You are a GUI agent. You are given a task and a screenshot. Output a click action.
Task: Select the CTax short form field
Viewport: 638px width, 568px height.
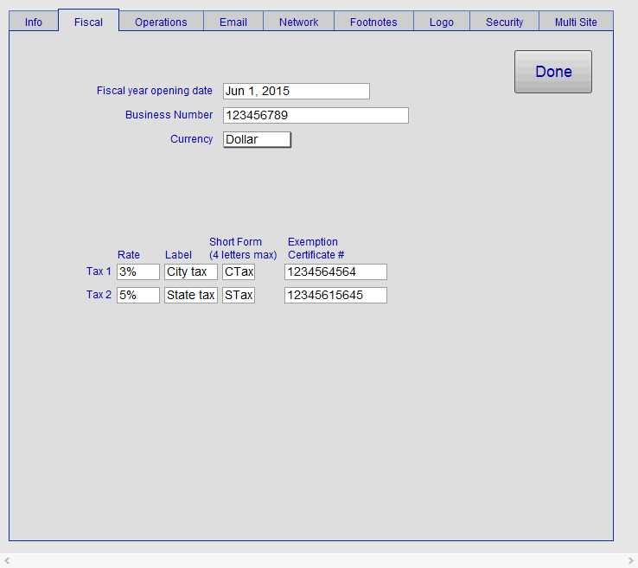[239, 271]
